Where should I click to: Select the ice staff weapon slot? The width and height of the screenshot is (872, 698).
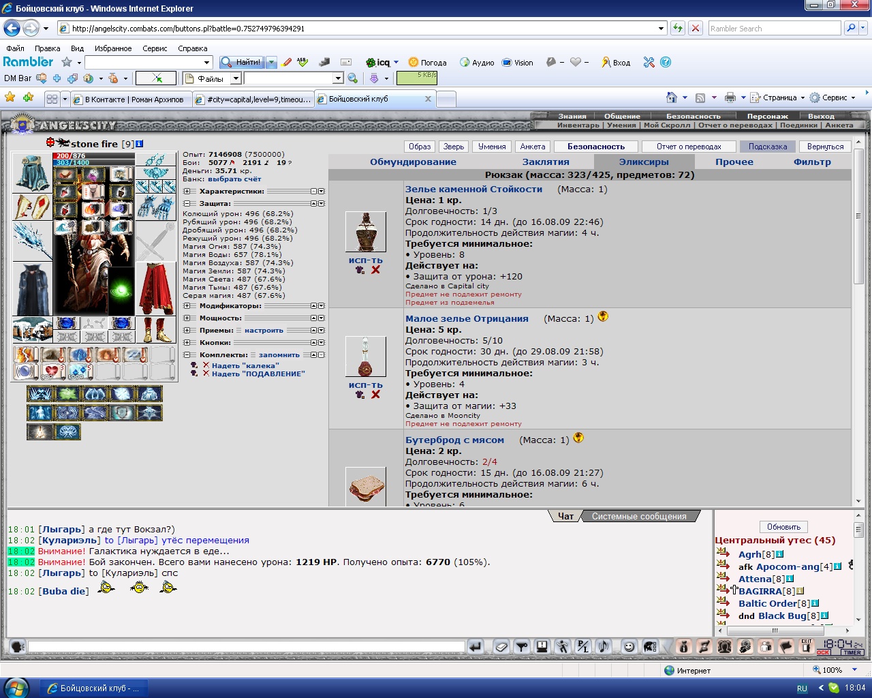pyautogui.click(x=32, y=241)
